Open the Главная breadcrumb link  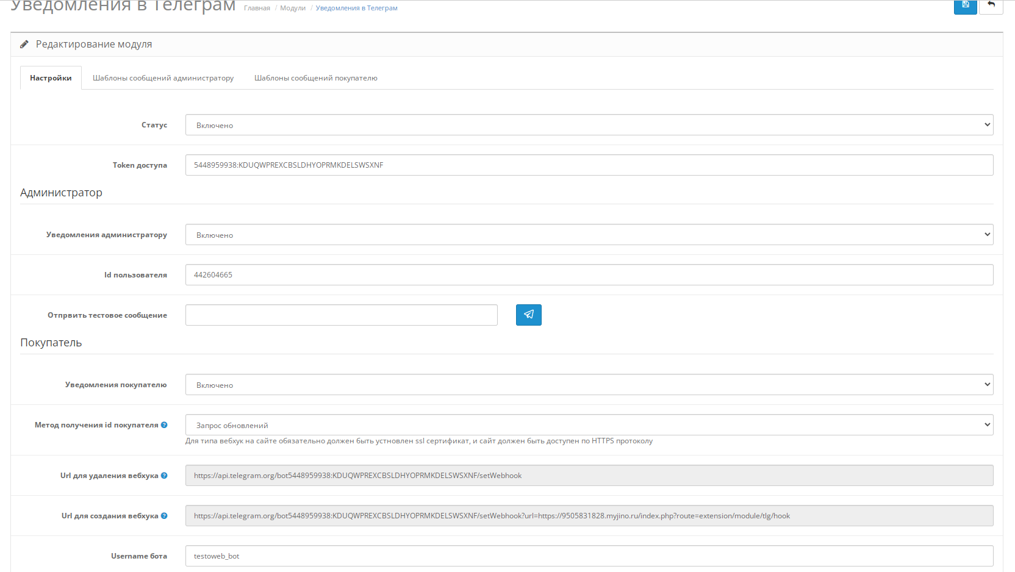tap(256, 7)
